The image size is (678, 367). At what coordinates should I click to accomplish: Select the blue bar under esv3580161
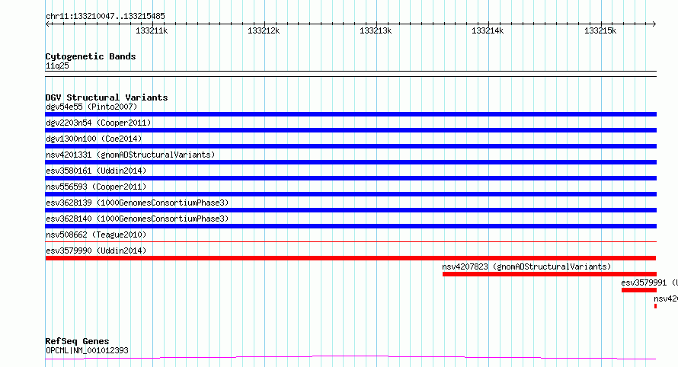pyautogui.click(x=350, y=178)
